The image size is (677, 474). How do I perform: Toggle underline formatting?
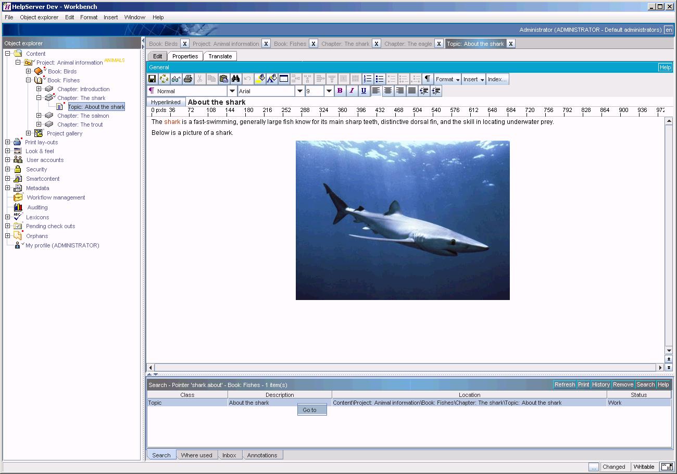tap(363, 91)
